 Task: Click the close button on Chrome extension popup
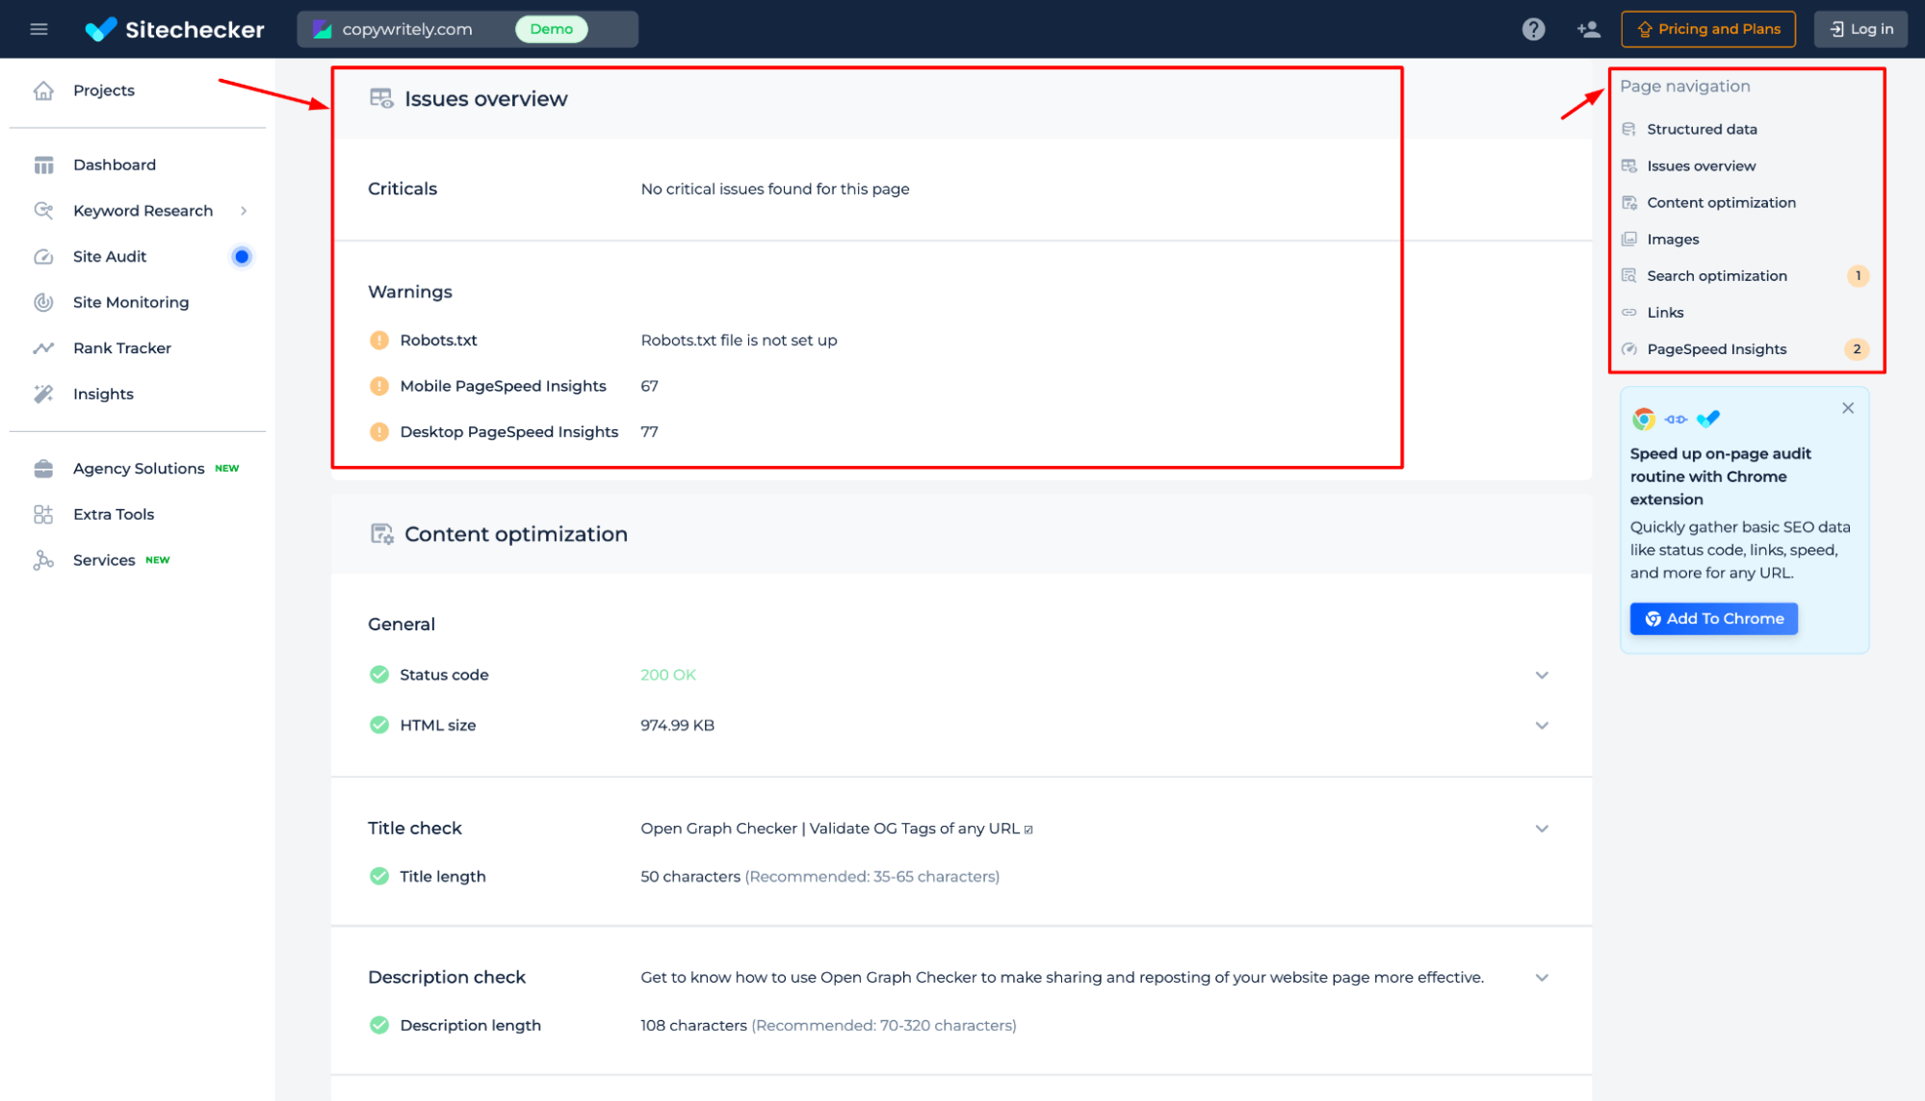pos(1848,408)
